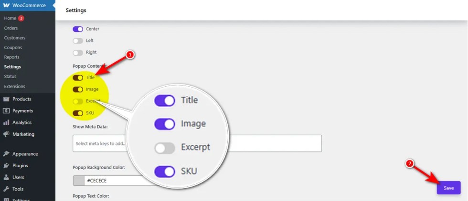Viewport: 468px width, 201px height.
Task: Click the Payments dollar icon
Action: point(6,111)
